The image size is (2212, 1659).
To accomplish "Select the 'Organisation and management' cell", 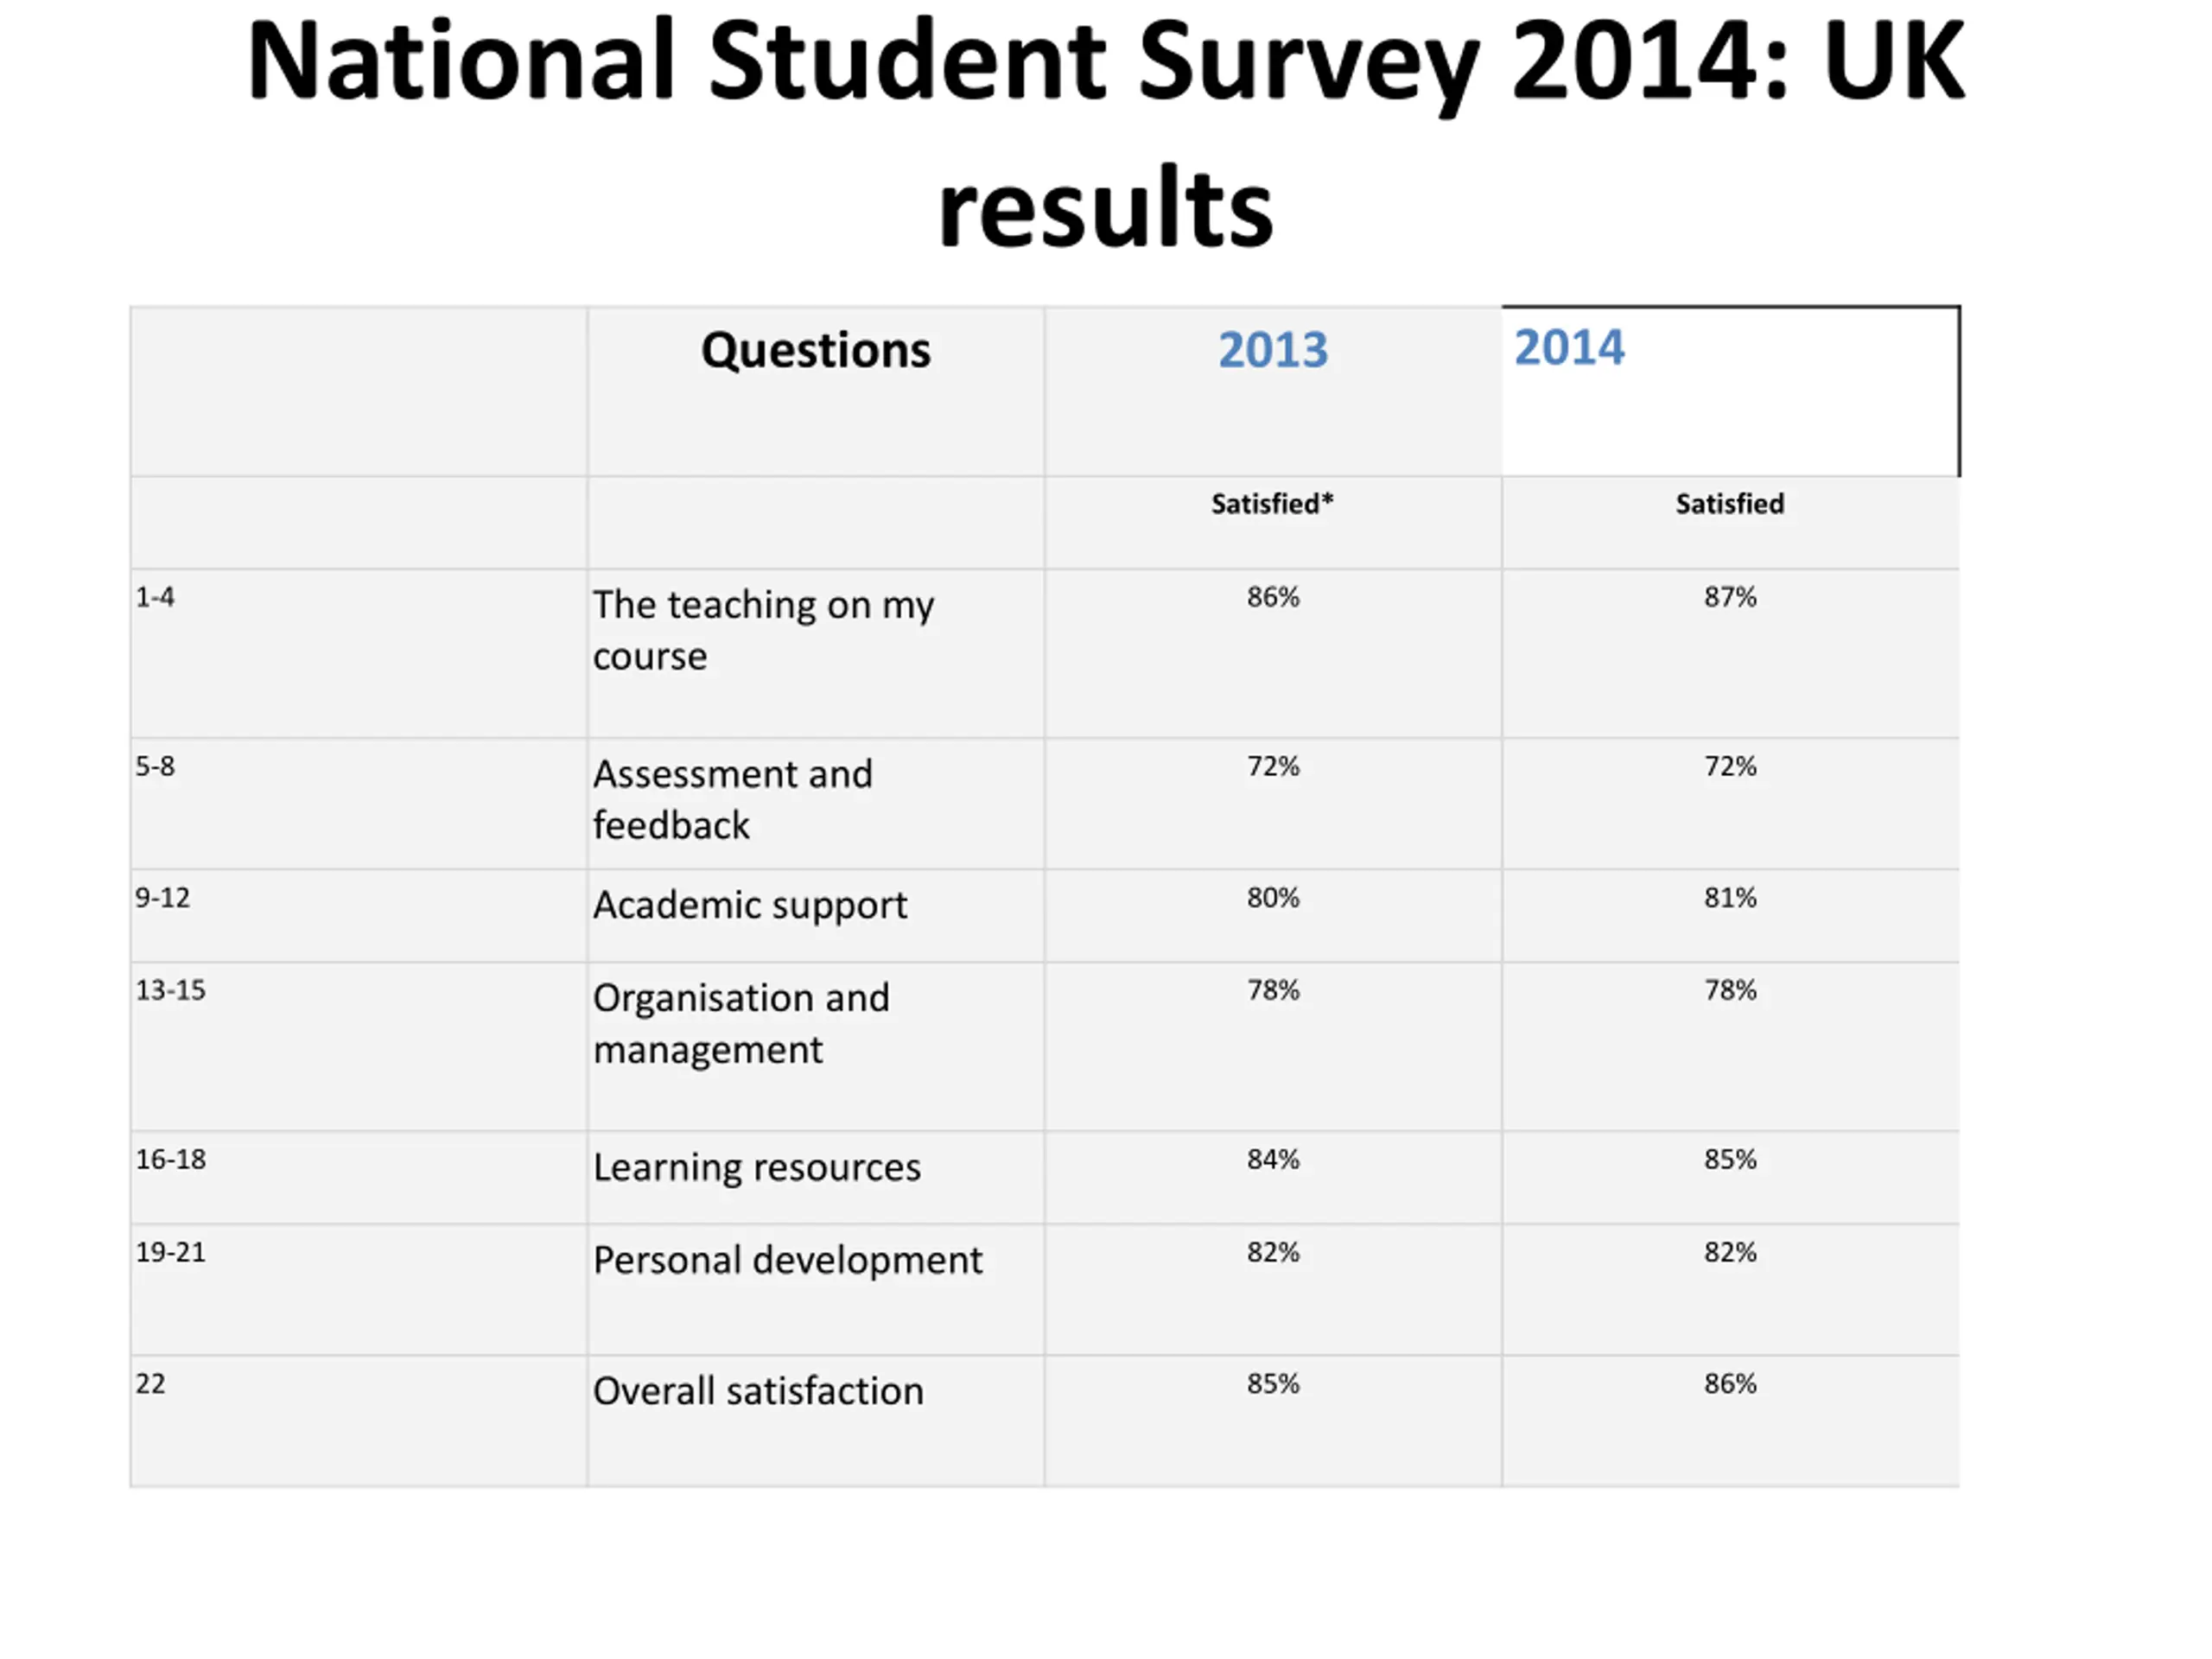I will pyautogui.click(x=816, y=1046).
